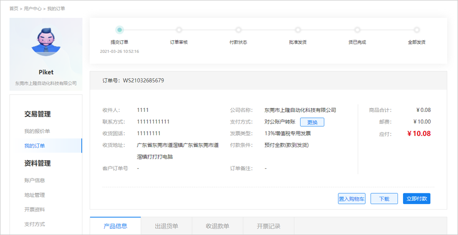This screenshot has height=235, width=458.
Task: Click the 提交订单 progress step circle
Action: tap(119, 30)
